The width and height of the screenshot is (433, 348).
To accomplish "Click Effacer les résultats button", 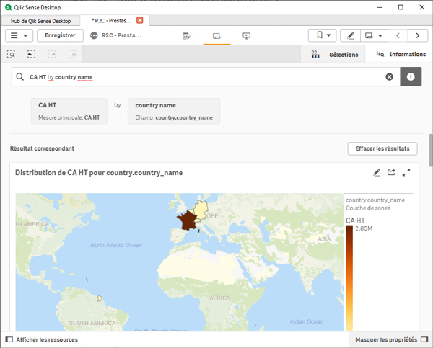I will (x=382, y=148).
